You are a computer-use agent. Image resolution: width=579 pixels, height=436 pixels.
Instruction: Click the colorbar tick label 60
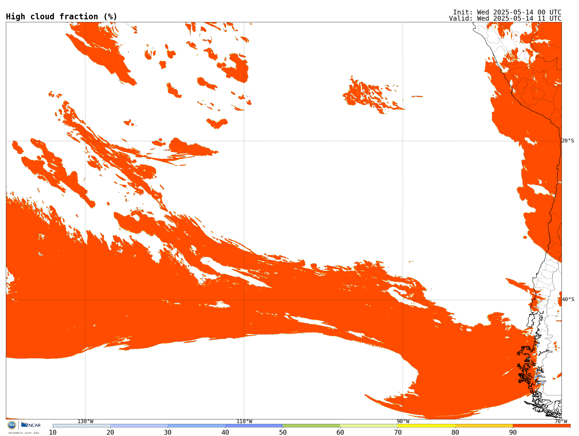tap(340, 433)
